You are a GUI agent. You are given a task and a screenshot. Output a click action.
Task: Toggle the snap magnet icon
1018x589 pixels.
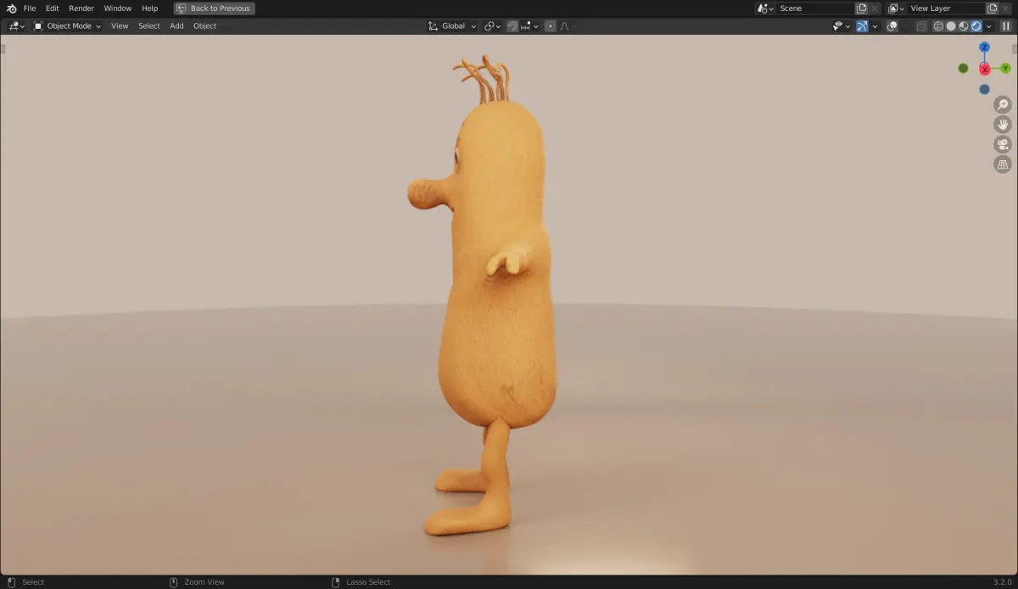pyautogui.click(x=513, y=26)
